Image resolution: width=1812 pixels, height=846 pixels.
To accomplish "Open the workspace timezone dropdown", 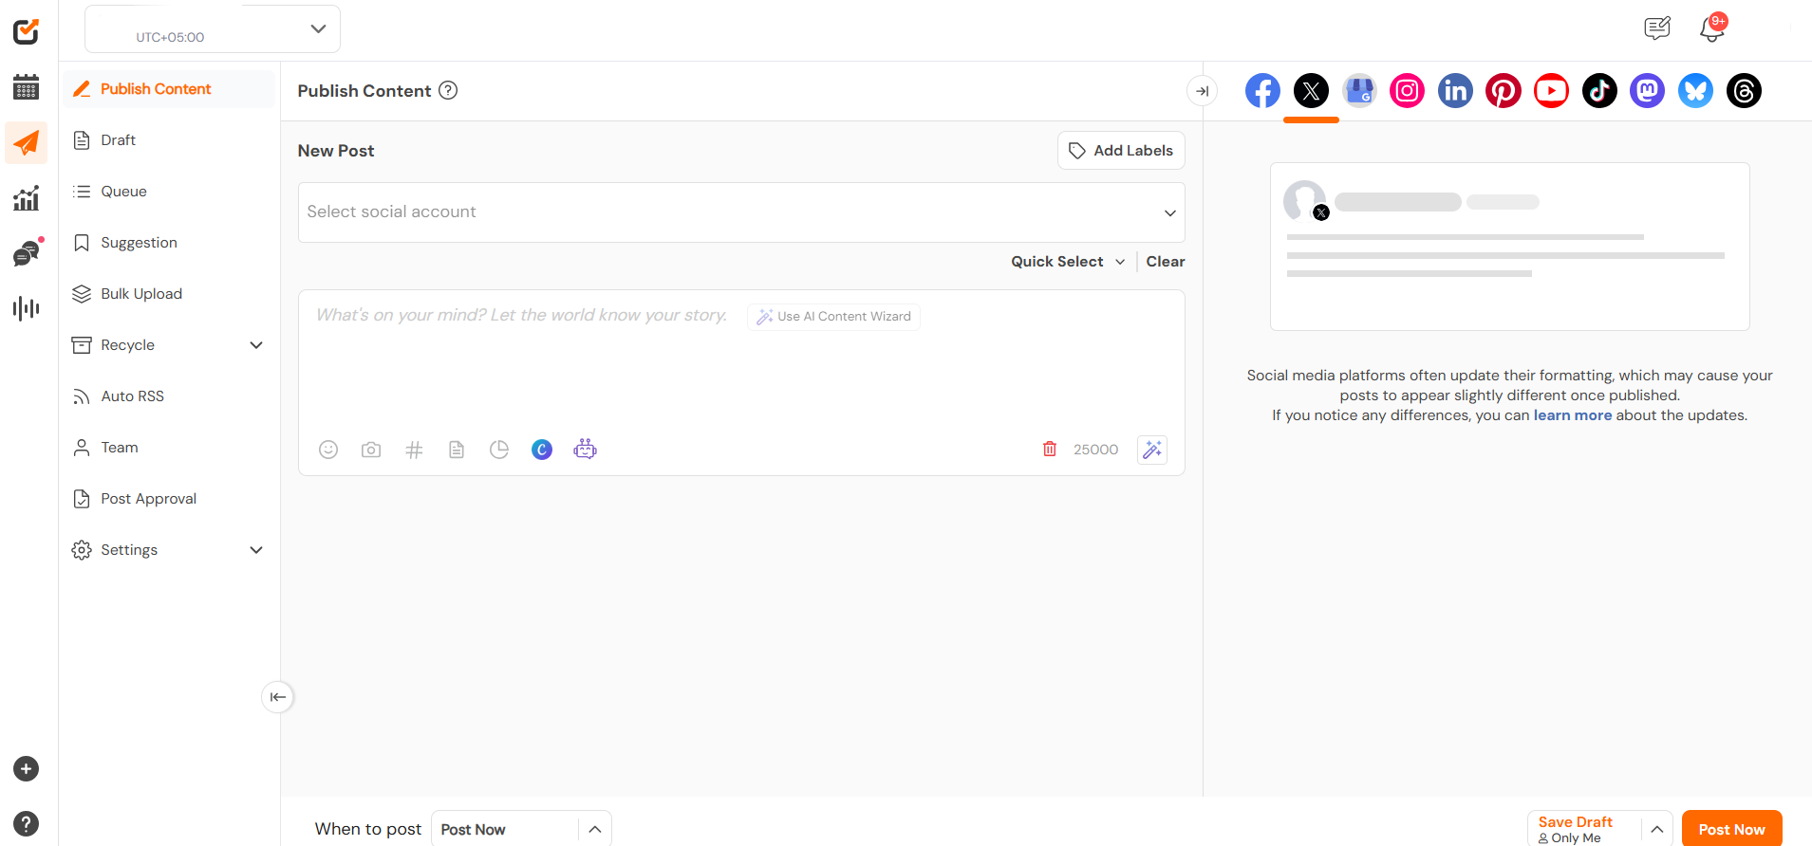I will click(213, 28).
